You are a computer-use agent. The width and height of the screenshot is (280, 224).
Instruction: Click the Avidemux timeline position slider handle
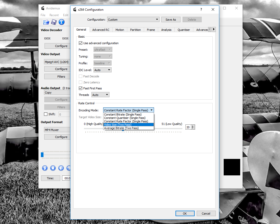[42, 155]
